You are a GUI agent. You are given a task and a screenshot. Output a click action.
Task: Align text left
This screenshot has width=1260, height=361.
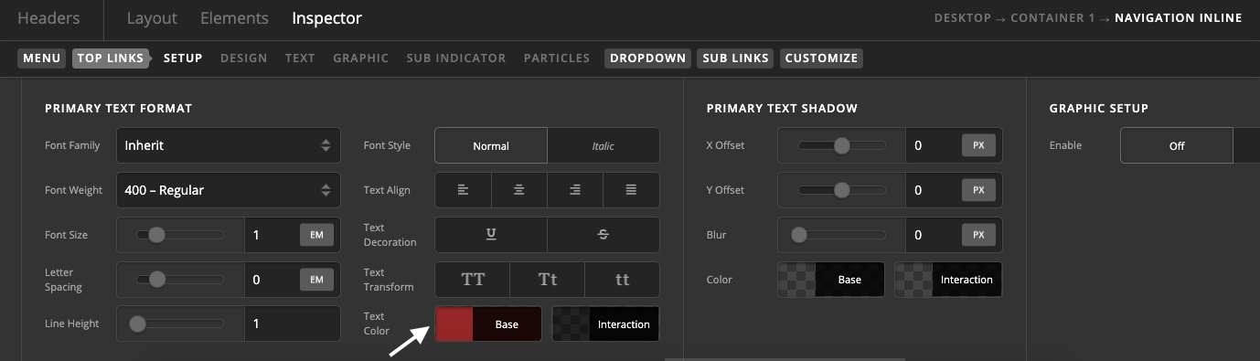coord(463,190)
